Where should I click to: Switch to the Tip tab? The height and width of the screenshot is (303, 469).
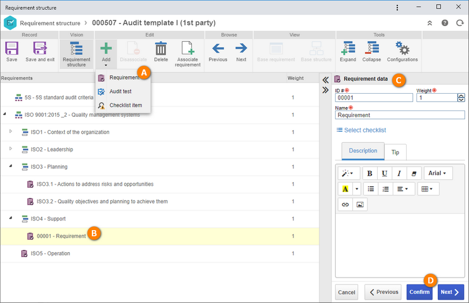[x=395, y=152]
